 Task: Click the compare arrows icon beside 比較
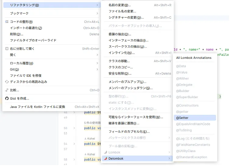pos(7,90)
